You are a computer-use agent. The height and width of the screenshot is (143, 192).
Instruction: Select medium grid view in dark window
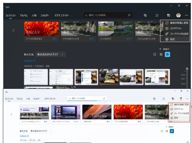pos(161,54)
